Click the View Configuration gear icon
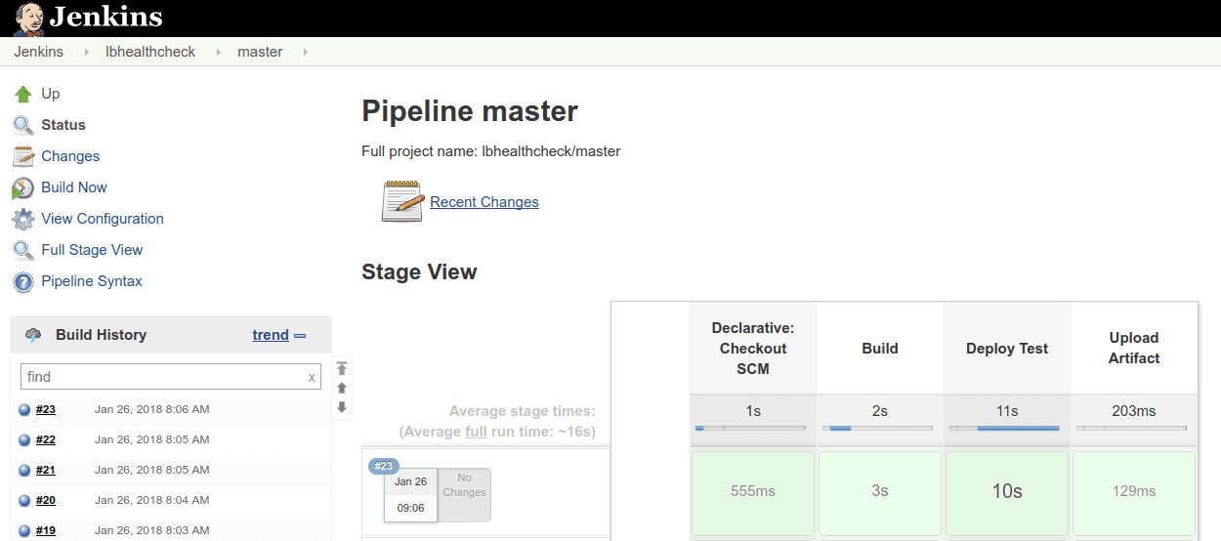The height and width of the screenshot is (541, 1221). pos(23,219)
